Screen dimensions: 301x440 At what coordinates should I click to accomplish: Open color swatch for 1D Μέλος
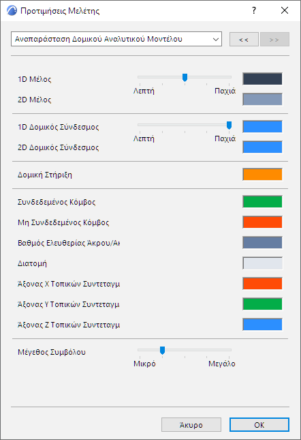pos(262,79)
